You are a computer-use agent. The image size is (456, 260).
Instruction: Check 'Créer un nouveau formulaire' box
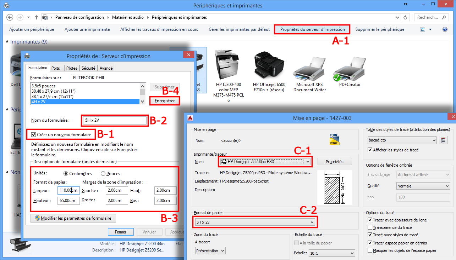tap(34, 134)
